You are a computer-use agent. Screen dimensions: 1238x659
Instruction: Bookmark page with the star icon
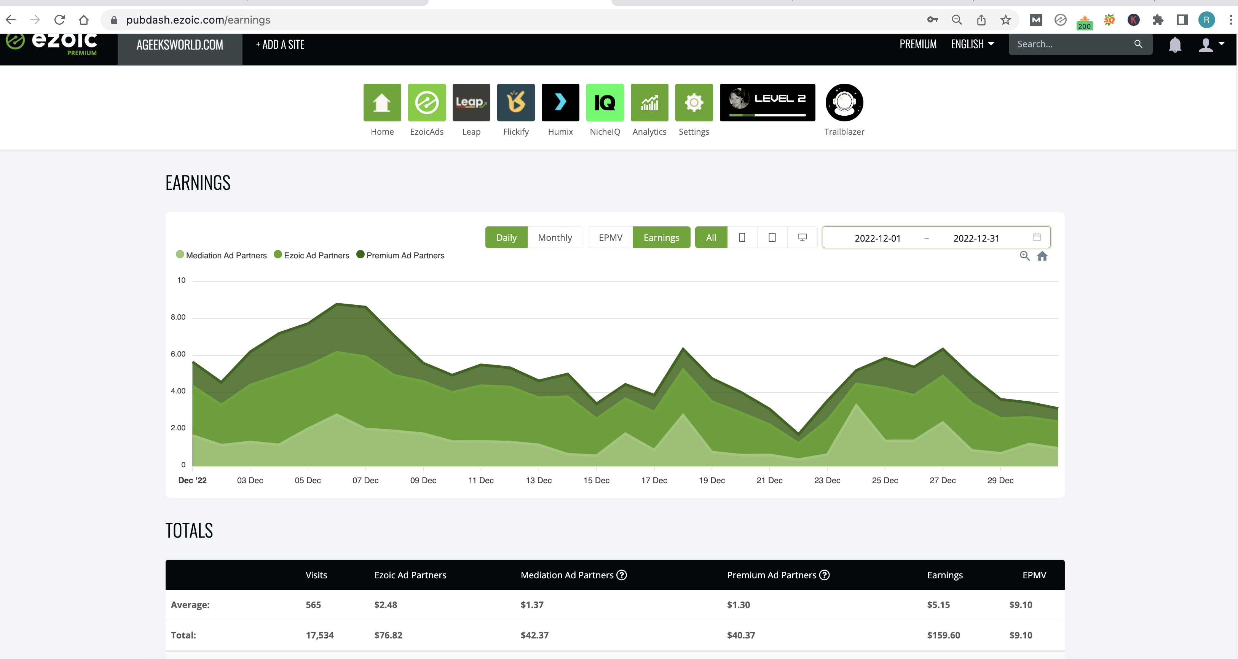tap(1005, 20)
